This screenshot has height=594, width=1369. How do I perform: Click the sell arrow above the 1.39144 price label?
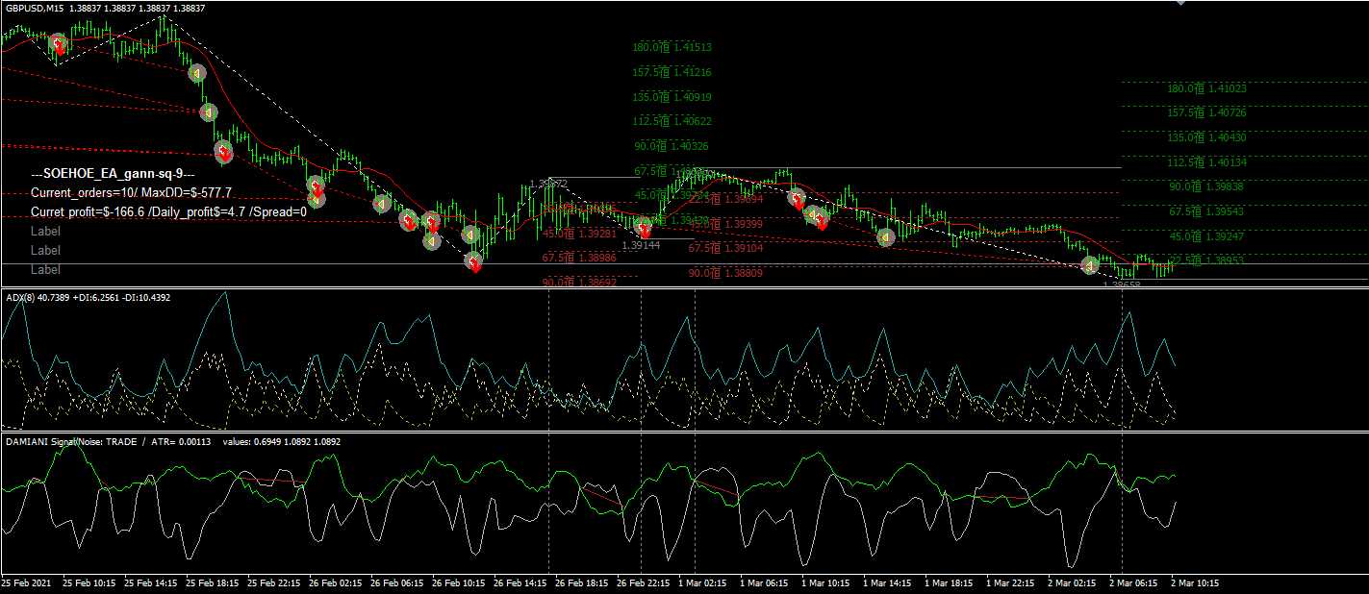[x=646, y=229]
